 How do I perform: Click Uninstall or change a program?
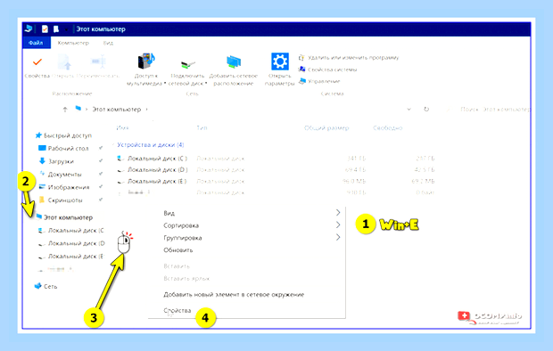point(353,57)
